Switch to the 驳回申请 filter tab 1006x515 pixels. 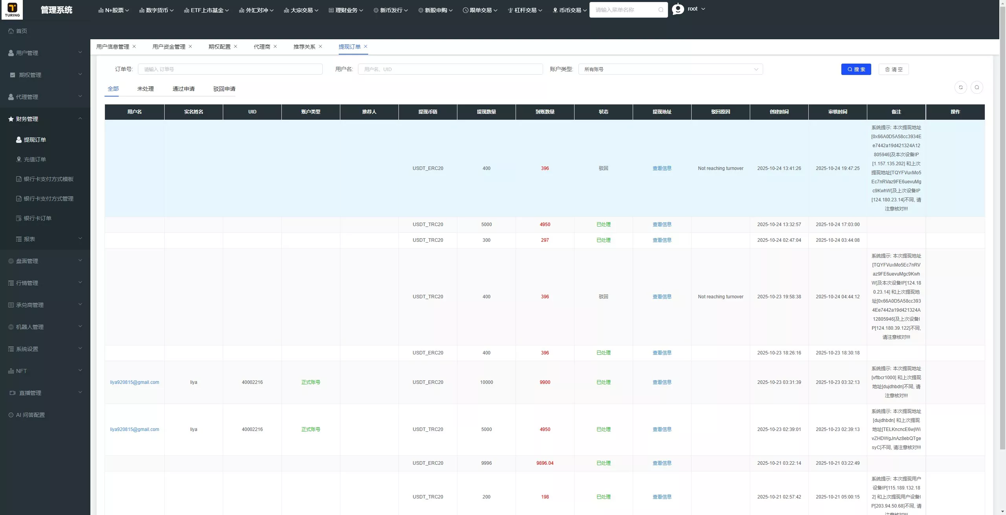click(224, 89)
